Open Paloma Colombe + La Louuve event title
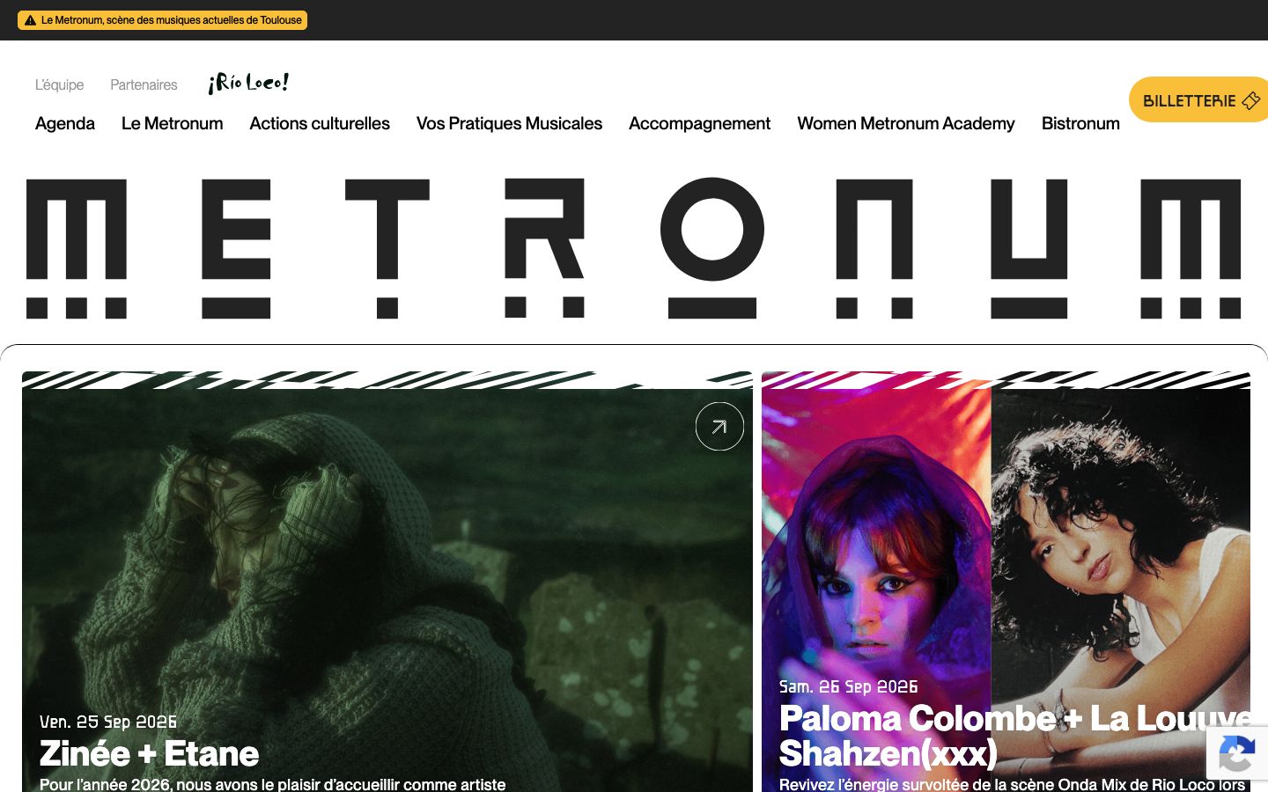Viewport: 1268px width, 792px height. 1014,736
